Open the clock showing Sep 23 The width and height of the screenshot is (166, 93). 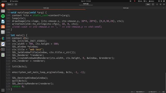pos(86,1)
